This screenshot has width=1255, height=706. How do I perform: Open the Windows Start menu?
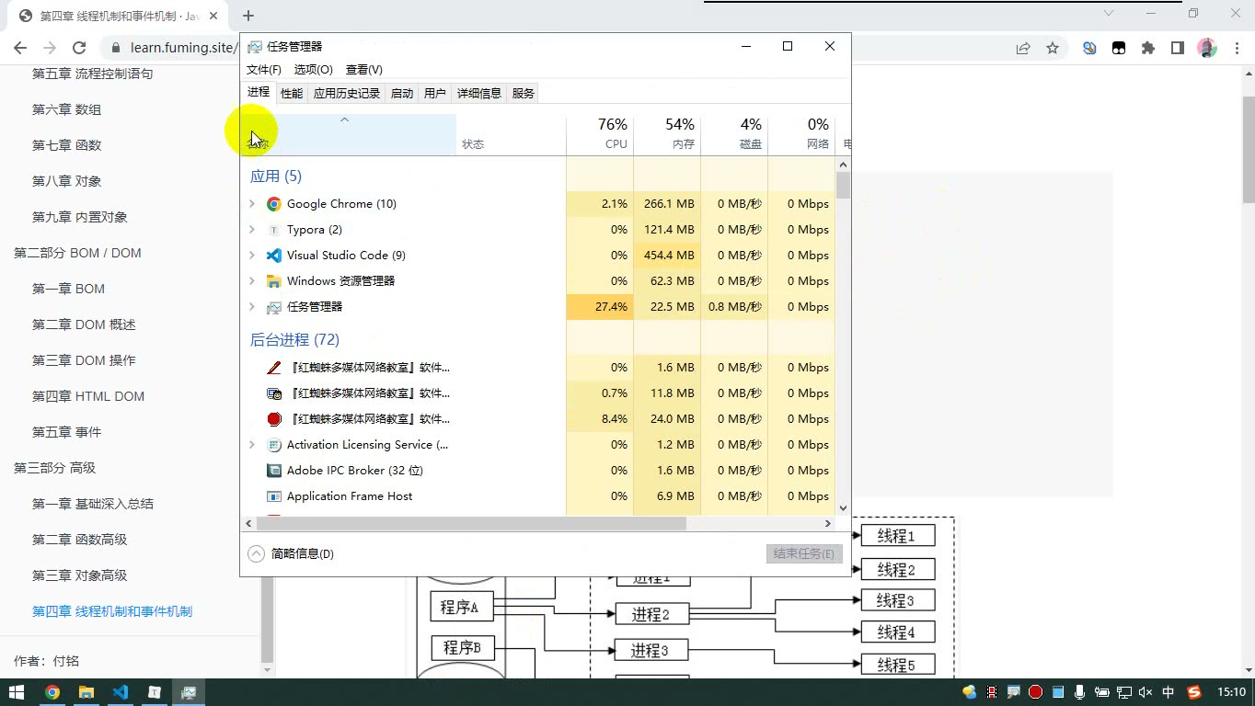tap(17, 692)
